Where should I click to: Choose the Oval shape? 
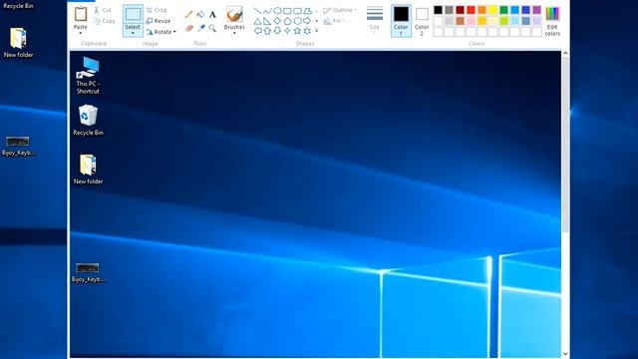point(277,11)
